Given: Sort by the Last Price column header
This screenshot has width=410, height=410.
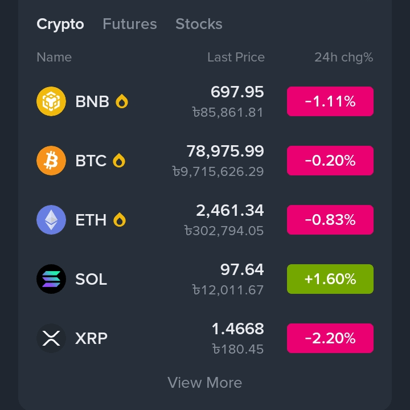Looking at the screenshot, I should (x=236, y=57).
